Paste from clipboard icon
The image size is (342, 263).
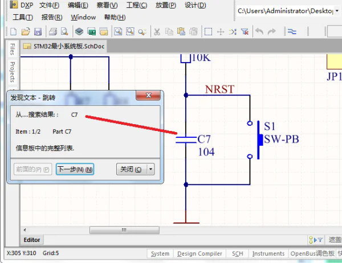(x=181, y=32)
